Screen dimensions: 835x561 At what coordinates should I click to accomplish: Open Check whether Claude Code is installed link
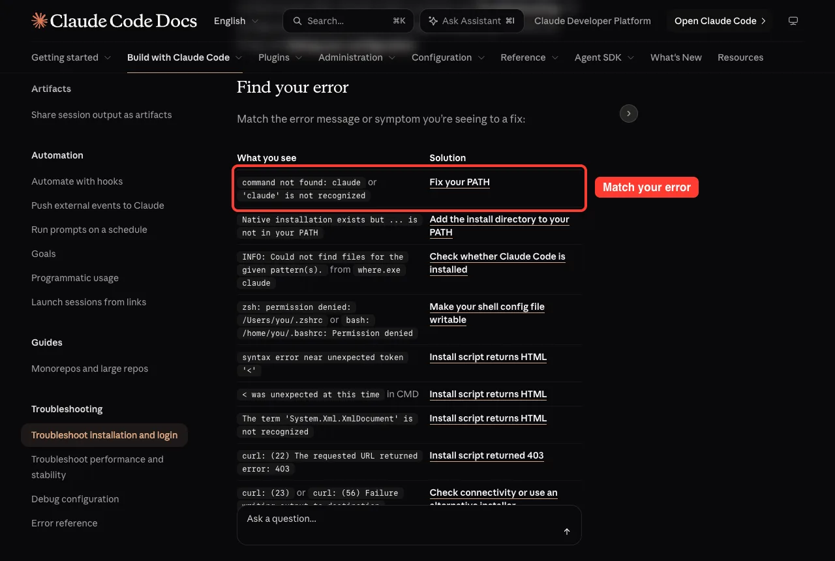point(497,263)
